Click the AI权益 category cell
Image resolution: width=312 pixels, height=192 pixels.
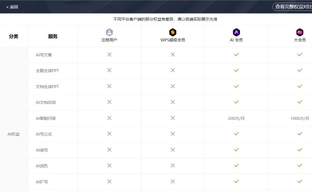point(14,134)
